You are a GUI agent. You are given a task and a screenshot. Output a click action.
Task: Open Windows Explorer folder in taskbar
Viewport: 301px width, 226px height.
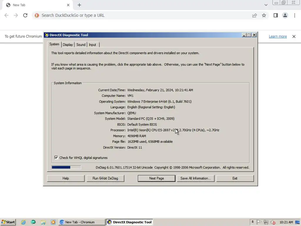pyautogui.click(x=43, y=222)
